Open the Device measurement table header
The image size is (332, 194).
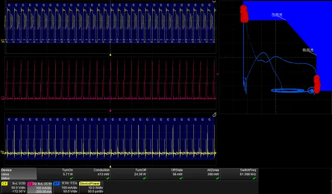pos(6,170)
